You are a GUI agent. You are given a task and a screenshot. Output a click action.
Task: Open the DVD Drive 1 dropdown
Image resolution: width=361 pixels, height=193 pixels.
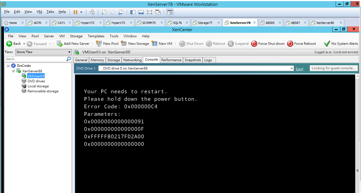coord(196,68)
